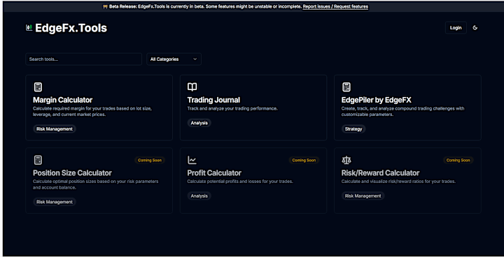Image resolution: width=504 pixels, height=257 pixels.
Task: Select the Risk/Reward Calculator title
Action: coord(380,173)
